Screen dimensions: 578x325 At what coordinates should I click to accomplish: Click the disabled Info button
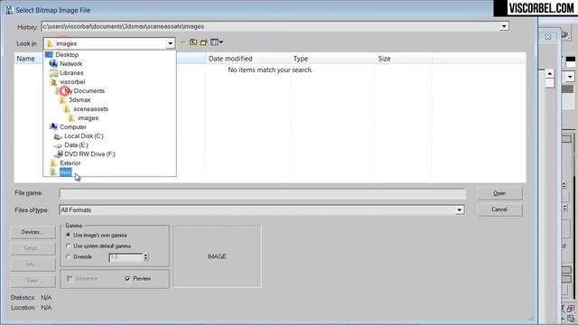[x=33, y=265]
